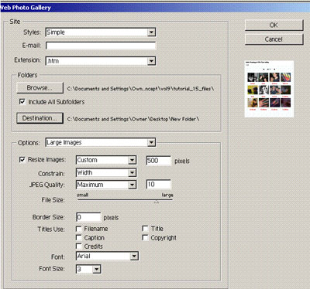Enable the Copyright checkbox
Screen dimensions: 310x289
145,237
